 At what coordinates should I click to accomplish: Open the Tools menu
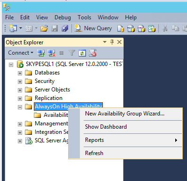coord(84,17)
